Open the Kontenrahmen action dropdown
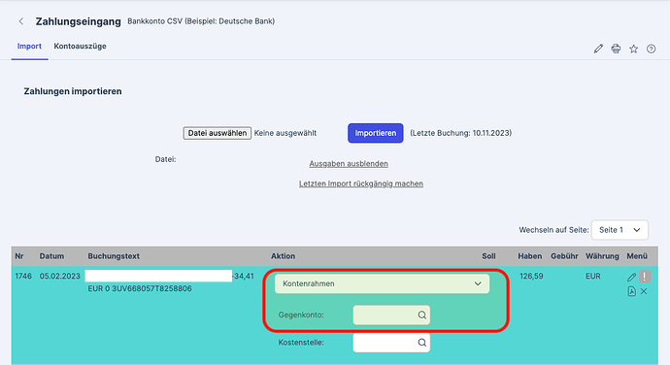The width and height of the screenshot is (670, 365). (x=382, y=283)
